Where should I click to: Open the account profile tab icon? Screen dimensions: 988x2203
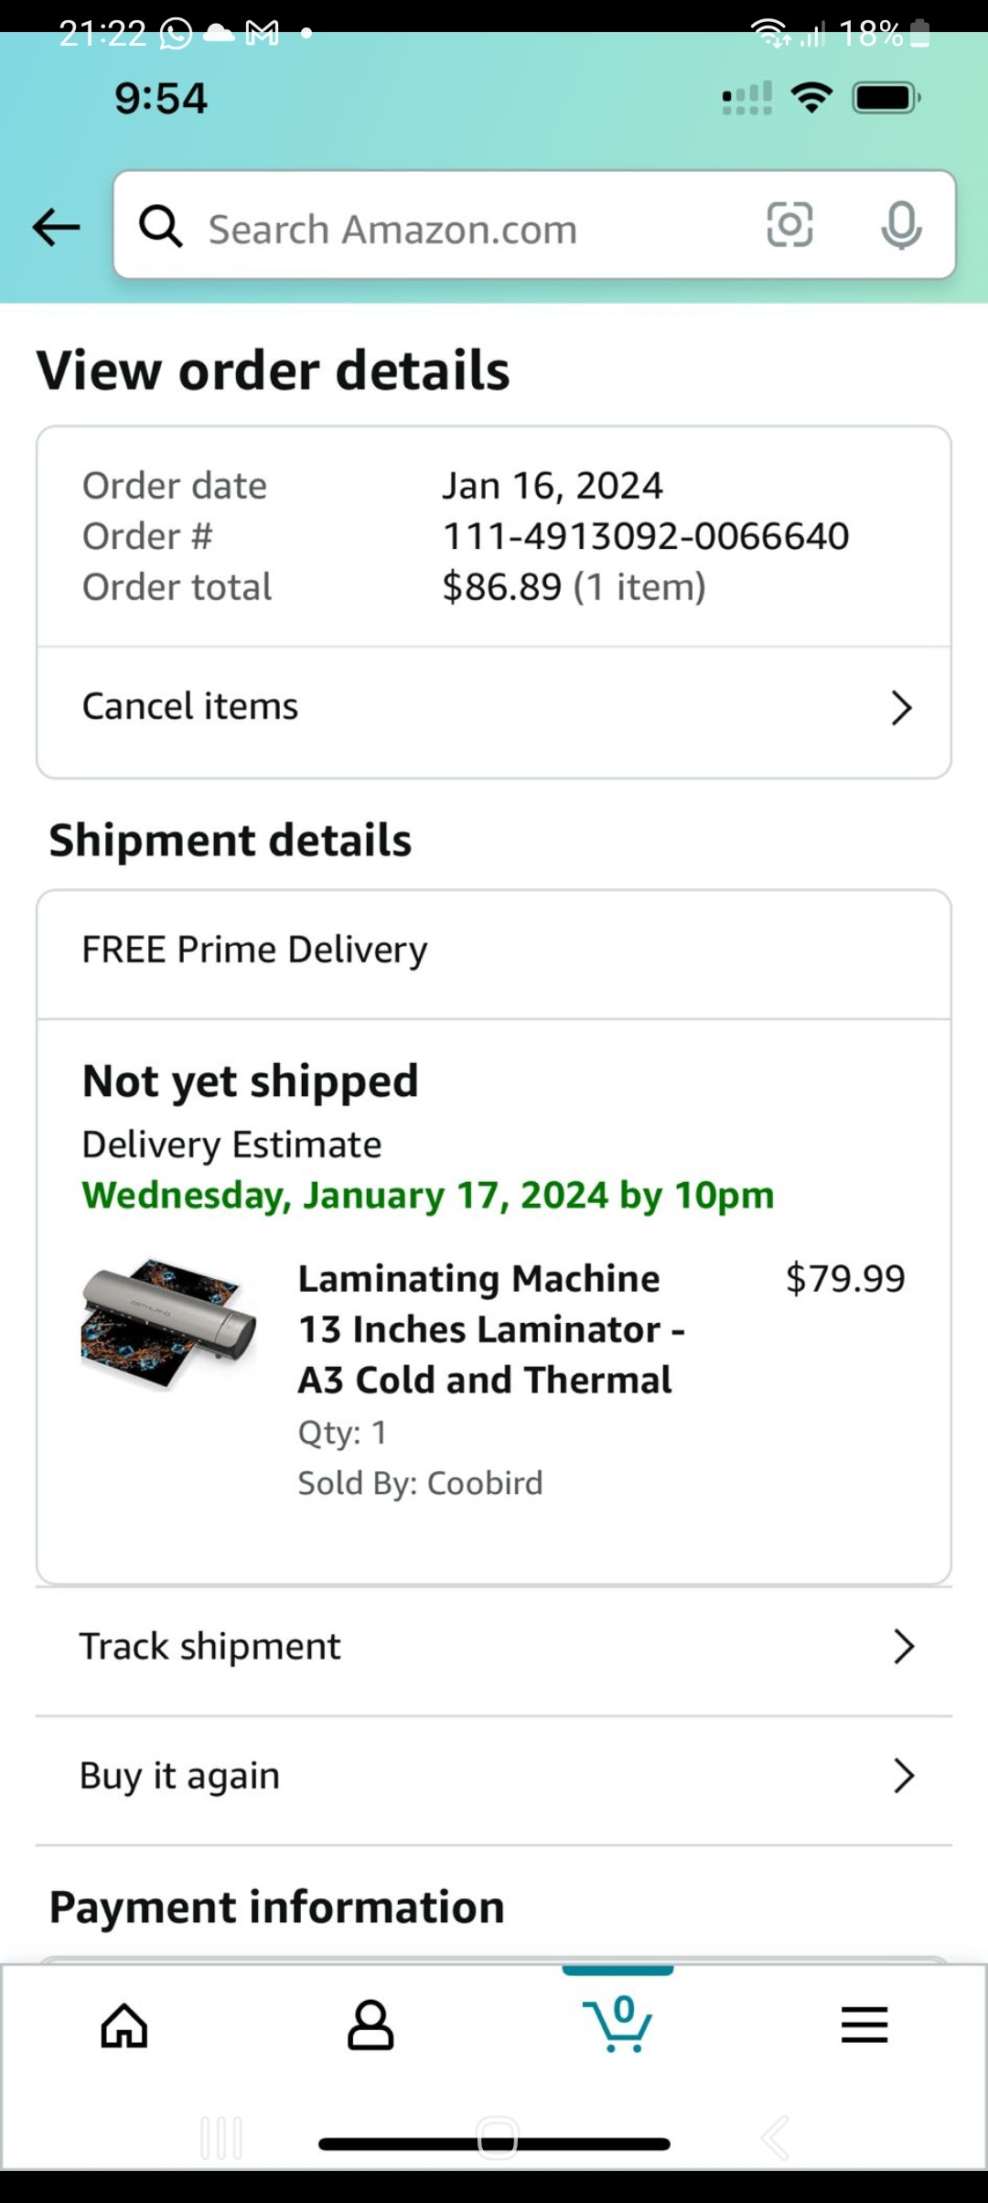370,2025
